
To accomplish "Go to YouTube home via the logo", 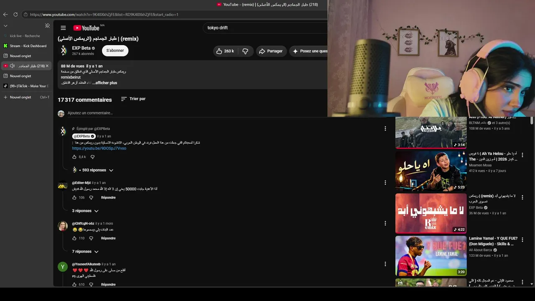I will pyautogui.click(x=87, y=28).
